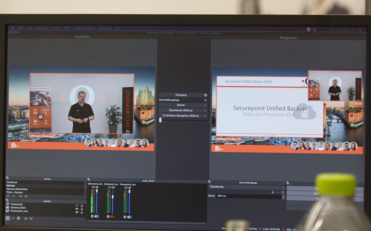This screenshot has width=371, height=231.
Task: Move the scene up with the Szenen up arrow
Action: tap(20, 197)
